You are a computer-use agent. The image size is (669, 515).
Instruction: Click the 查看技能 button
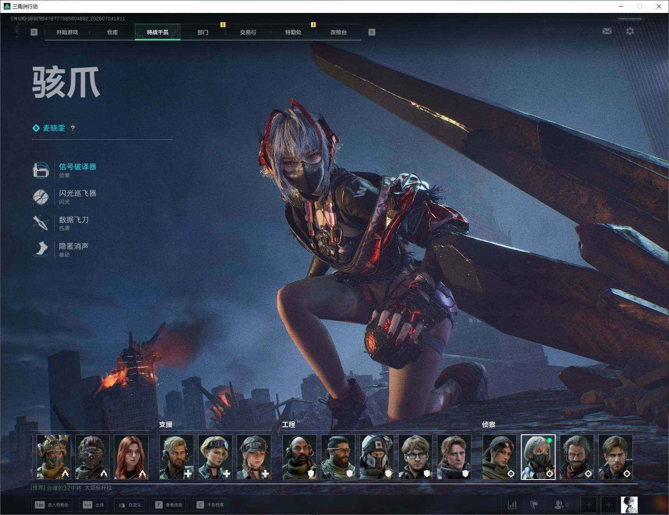click(170, 505)
